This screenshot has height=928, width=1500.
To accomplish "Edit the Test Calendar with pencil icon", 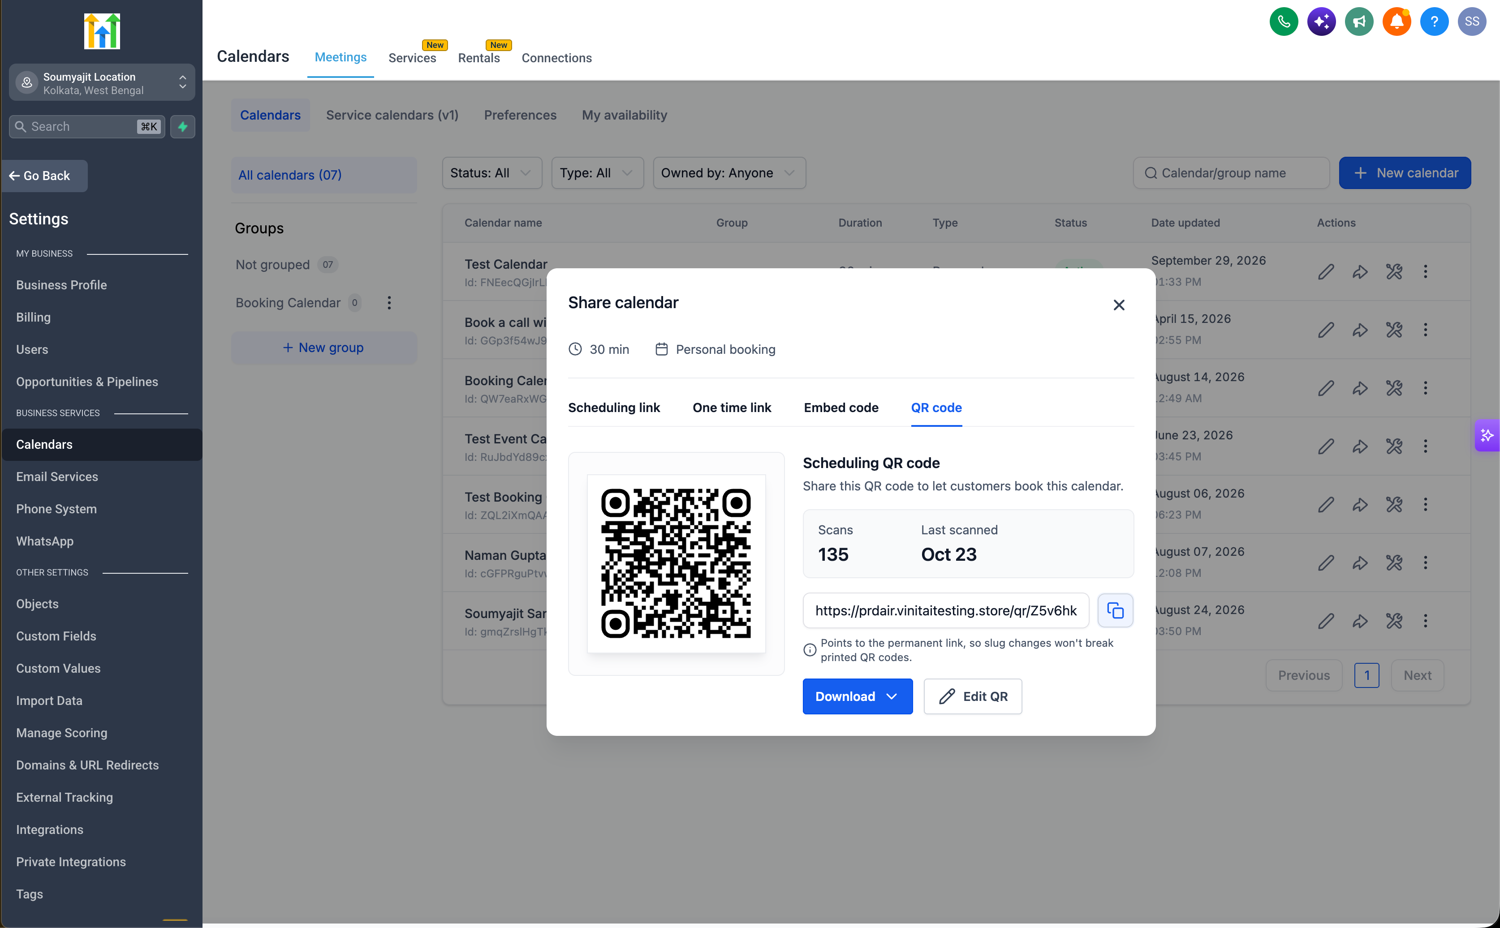I will pyautogui.click(x=1326, y=271).
